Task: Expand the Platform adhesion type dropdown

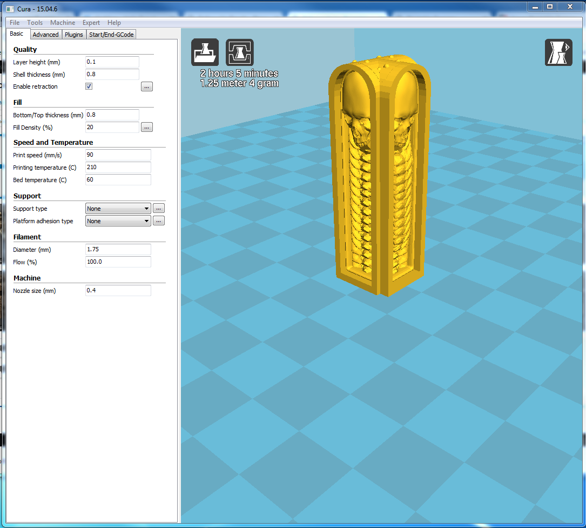Action: point(118,221)
